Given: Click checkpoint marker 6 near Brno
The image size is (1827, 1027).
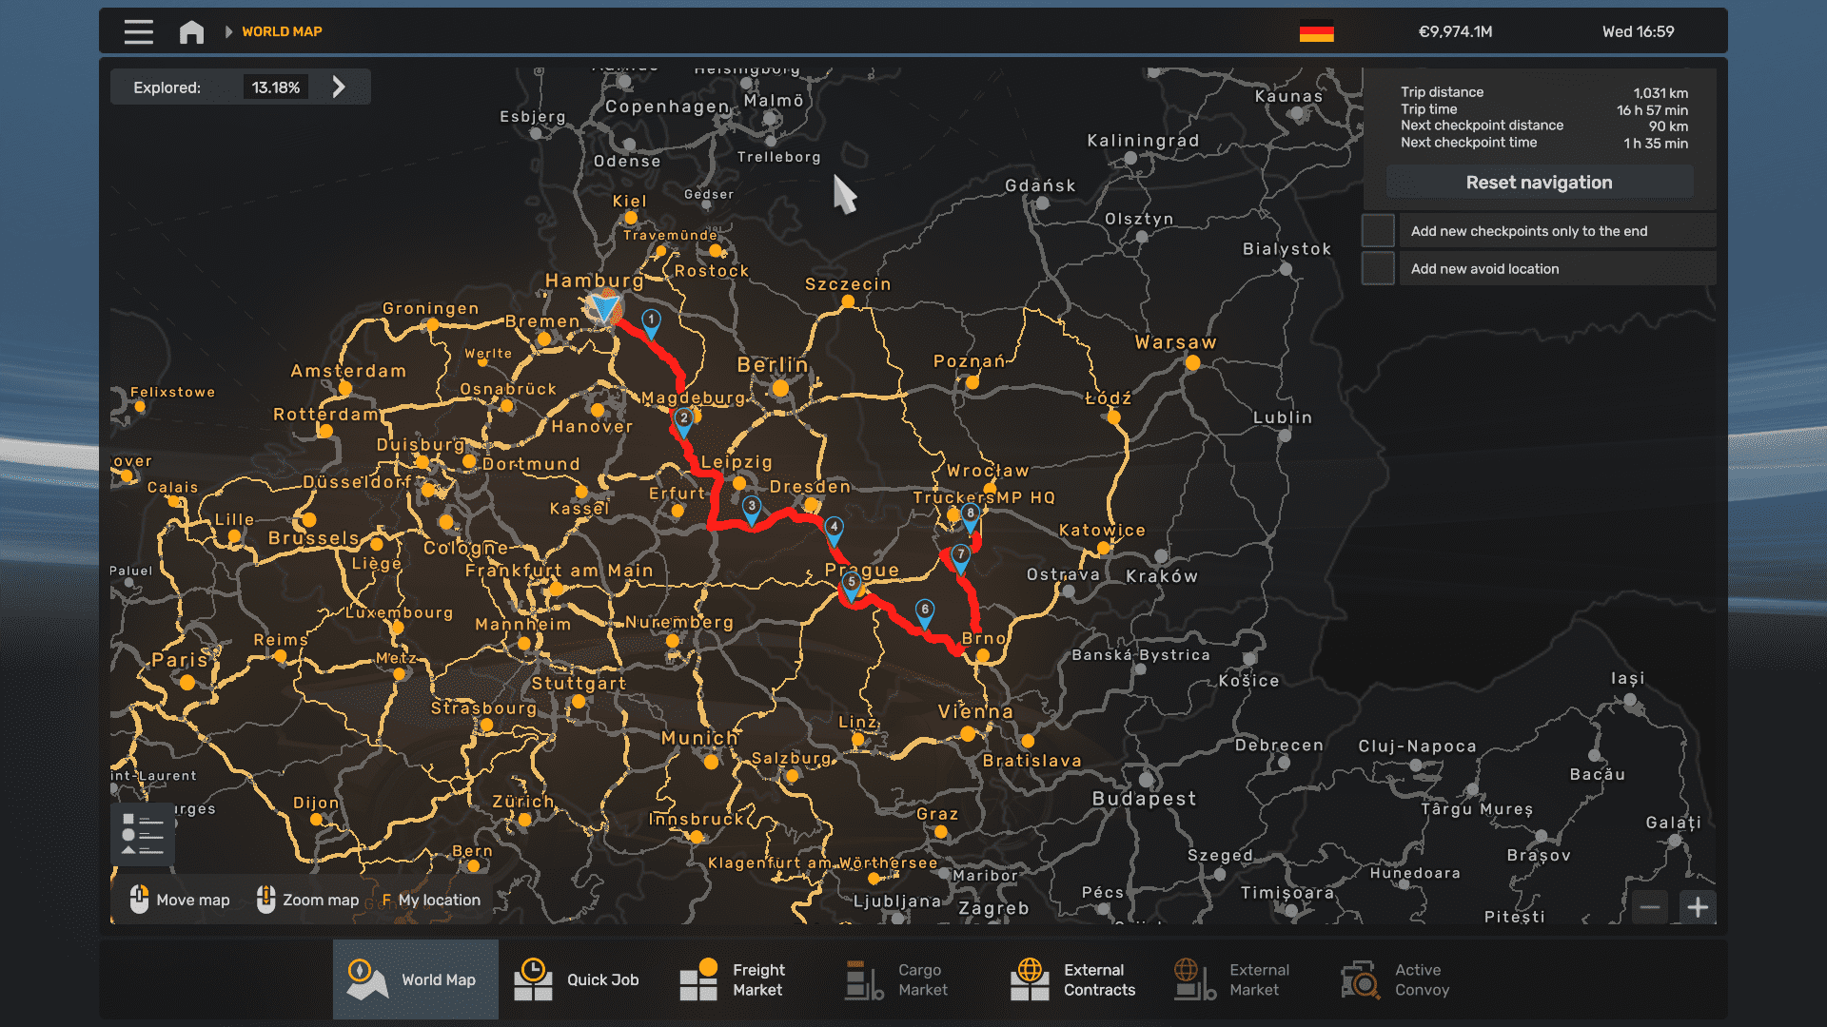Looking at the screenshot, I should (924, 611).
